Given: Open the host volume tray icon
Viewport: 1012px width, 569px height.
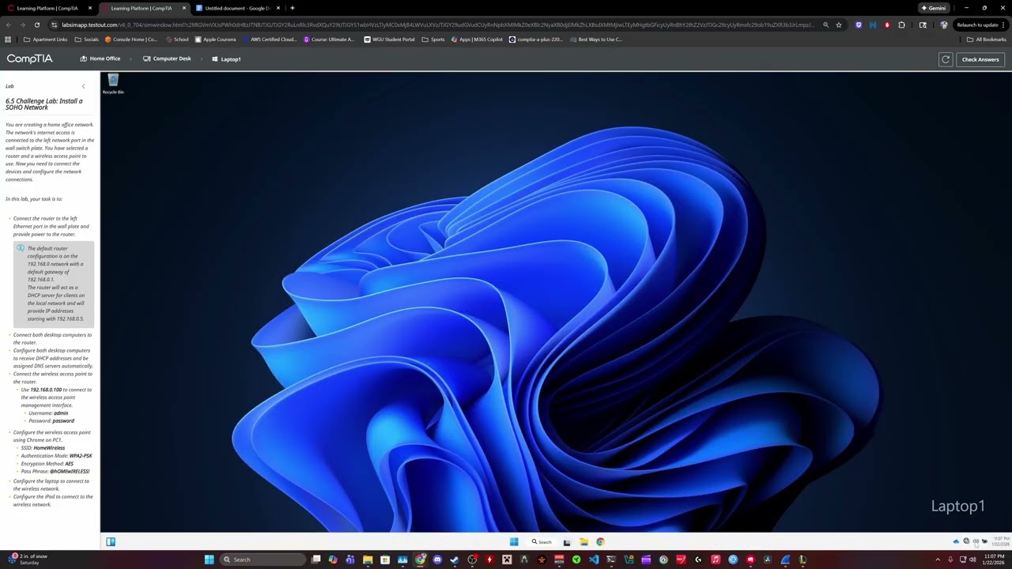Looking at the screenshot, I should (x=972, y=560).
